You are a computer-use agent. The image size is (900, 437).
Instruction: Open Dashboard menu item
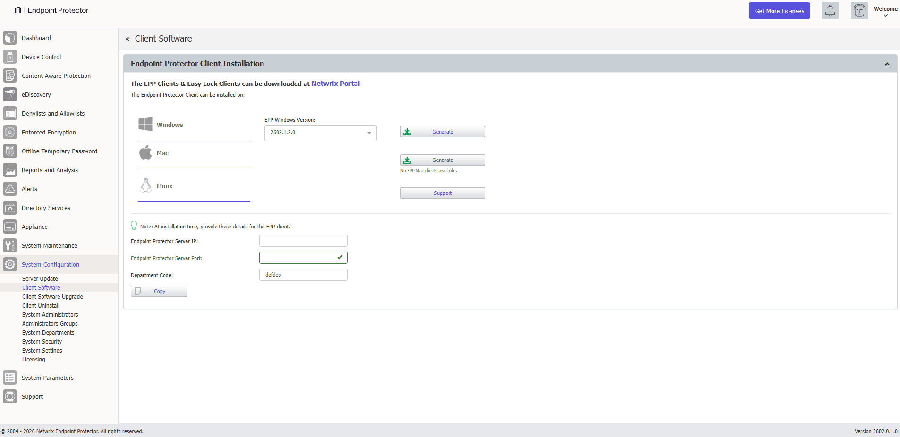tap(36, 38)
